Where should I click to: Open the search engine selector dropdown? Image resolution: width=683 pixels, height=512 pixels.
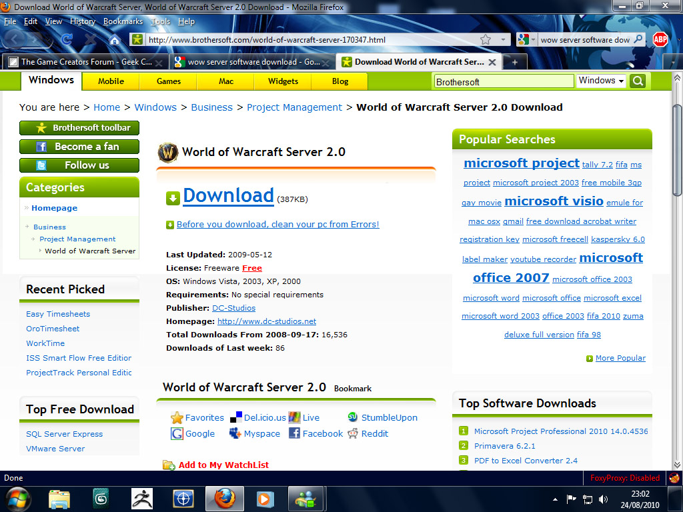[527, 39]
